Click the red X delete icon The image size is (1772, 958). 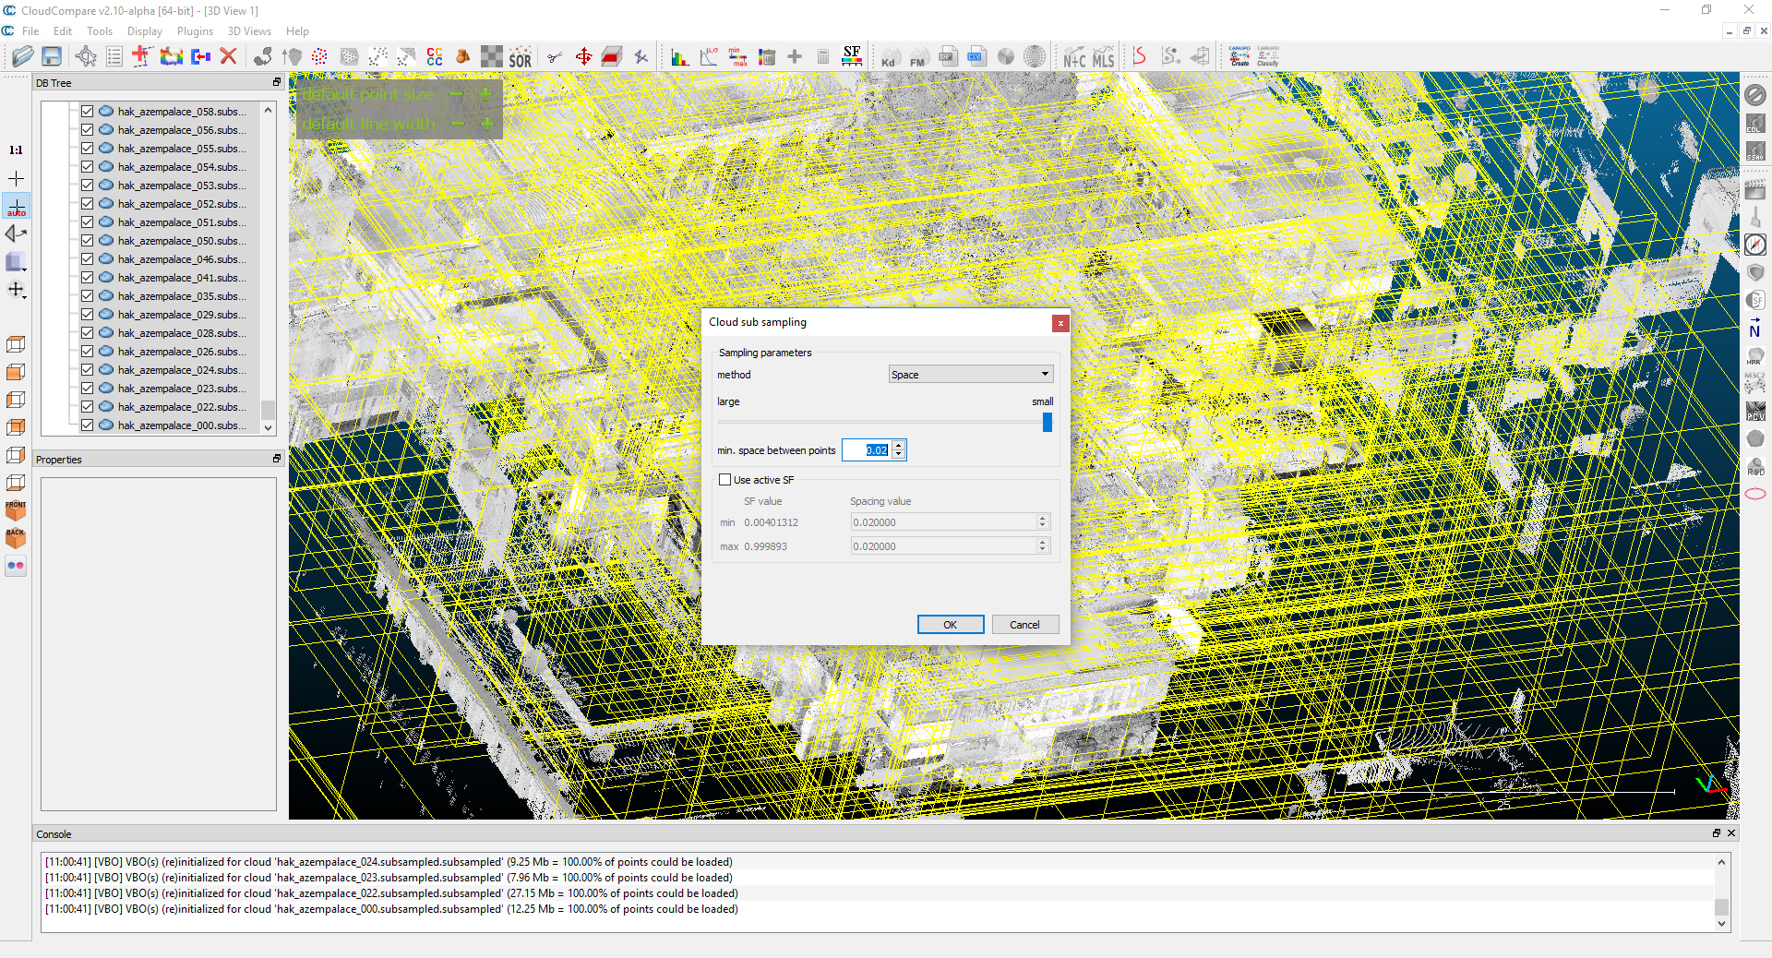[x=229, y=57]
